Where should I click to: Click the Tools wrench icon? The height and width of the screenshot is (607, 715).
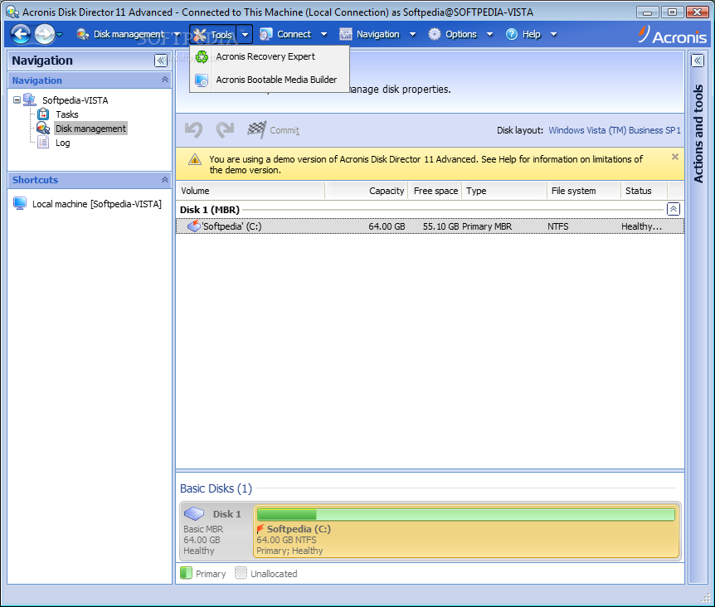click(x=199, y=34)
